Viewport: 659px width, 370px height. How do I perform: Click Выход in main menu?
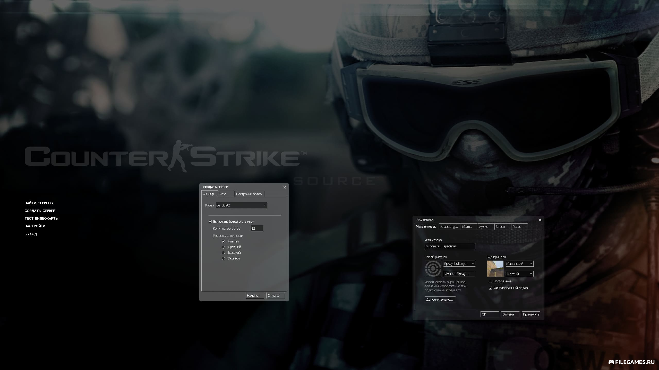31,234
